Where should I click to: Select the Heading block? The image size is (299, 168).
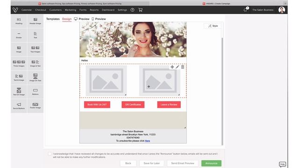coord(19,21)
